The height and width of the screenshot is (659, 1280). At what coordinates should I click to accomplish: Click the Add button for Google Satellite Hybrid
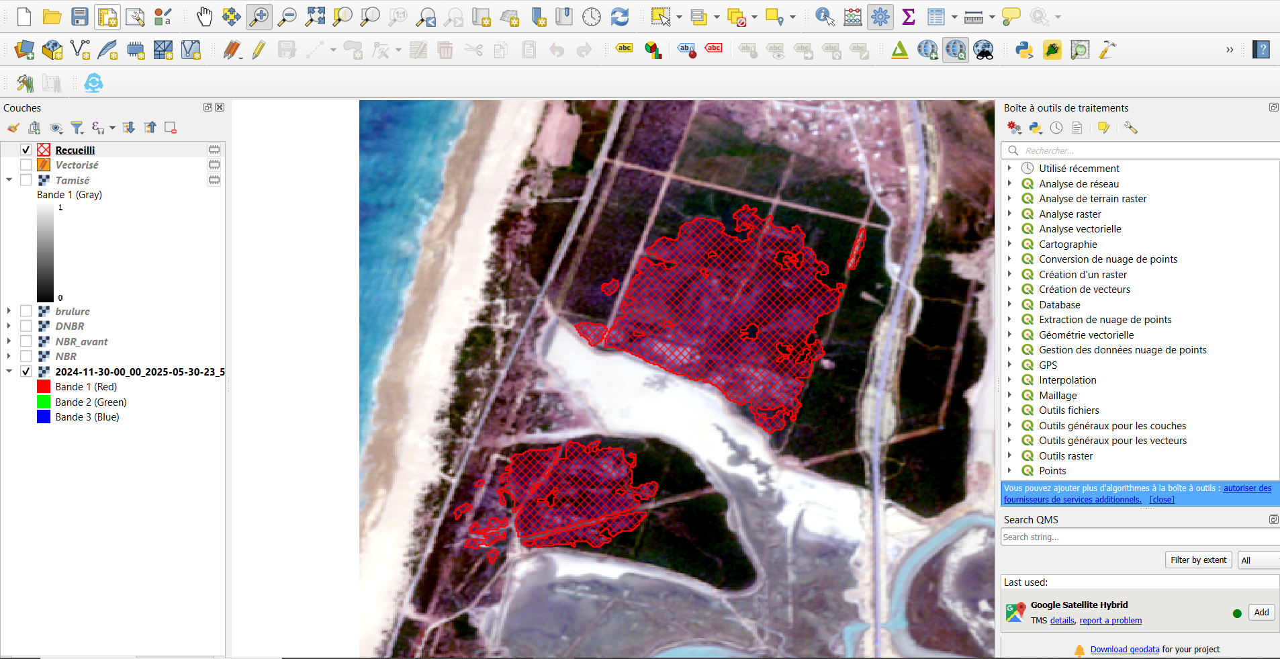coord(1261,612)
